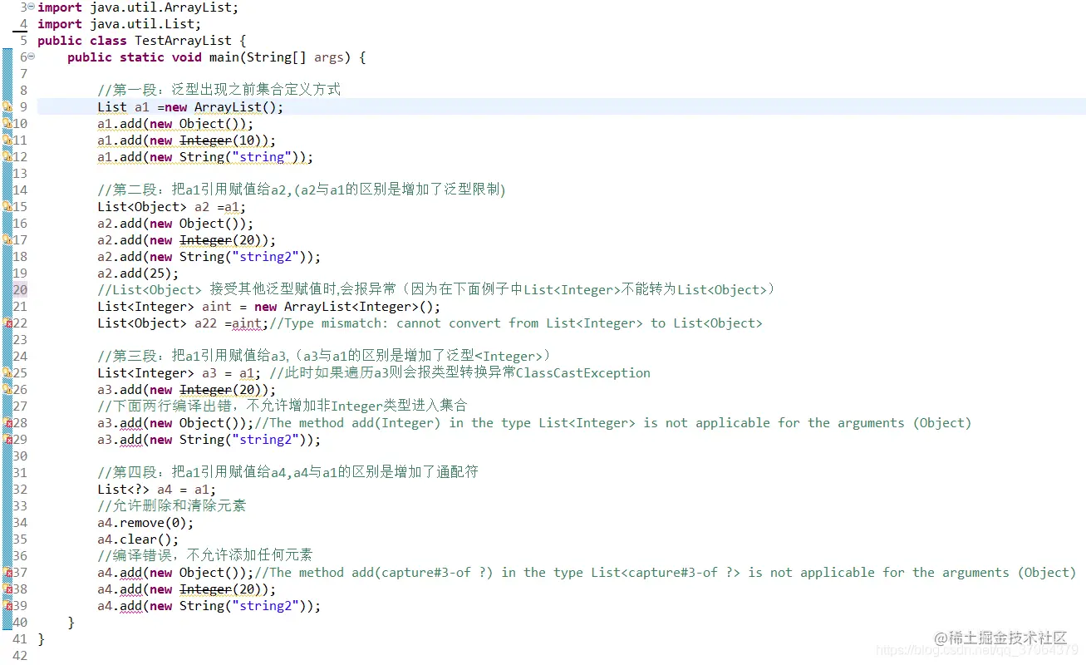Click the closing brace on line 41
1086x665 pixels.
point(42,639)
